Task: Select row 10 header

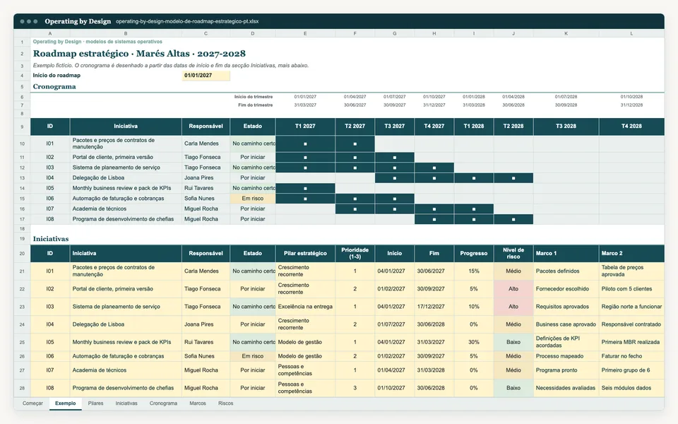Action: click(x=22, y=143)
